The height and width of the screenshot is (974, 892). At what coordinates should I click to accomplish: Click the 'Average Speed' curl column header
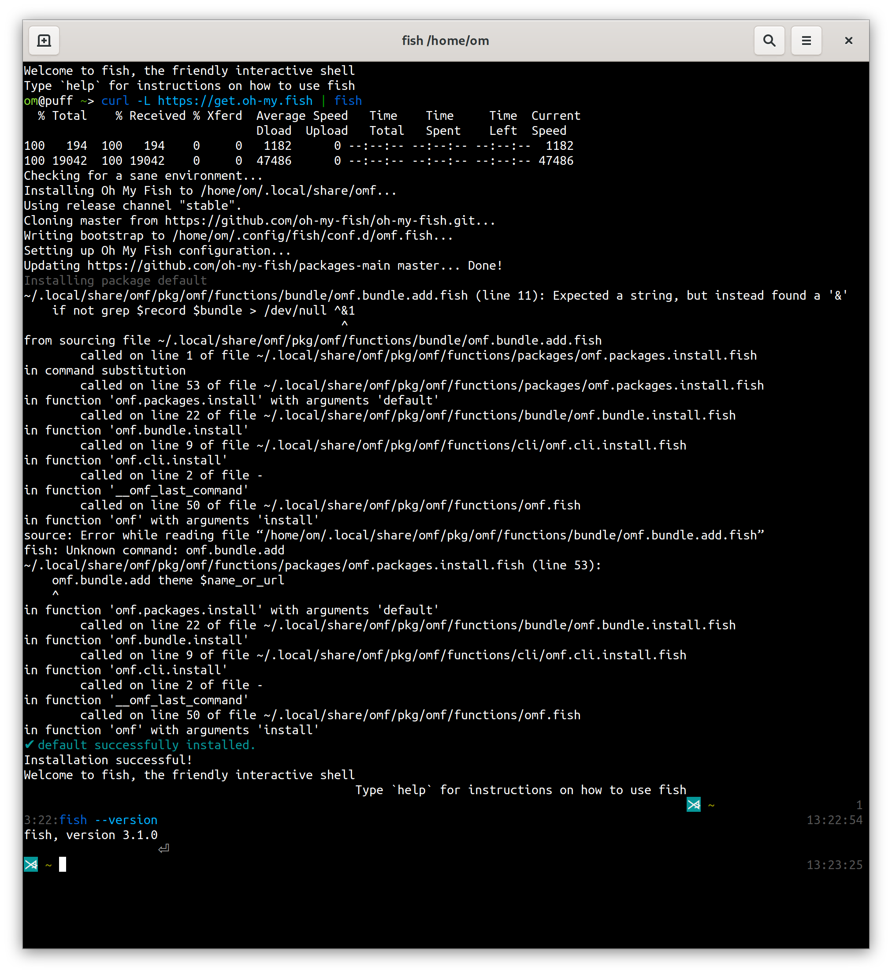tap(301, 115)
